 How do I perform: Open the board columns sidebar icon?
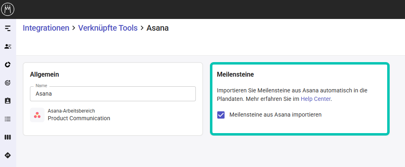coord(8,137)
